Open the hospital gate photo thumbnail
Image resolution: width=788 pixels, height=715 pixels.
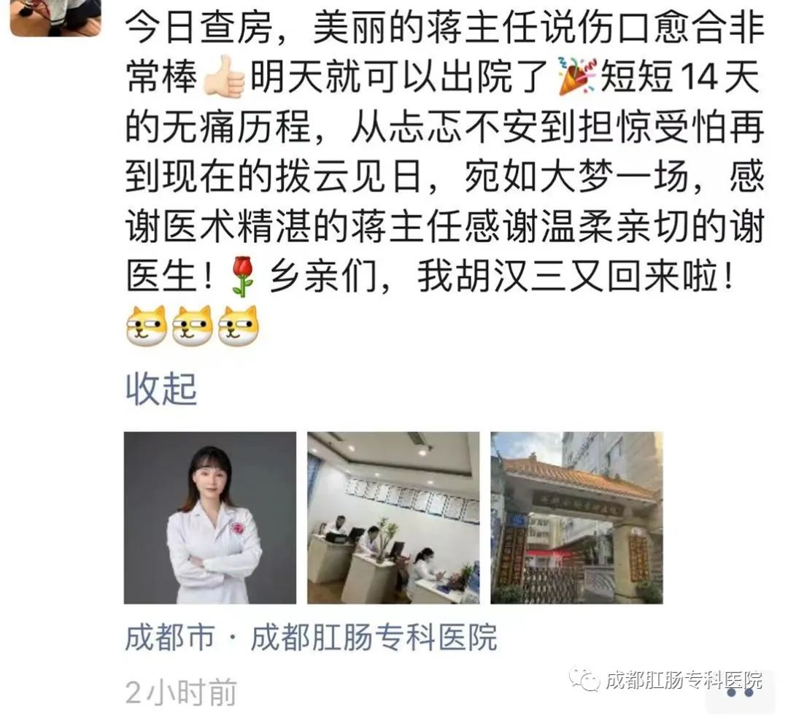[x=577, y=517]
